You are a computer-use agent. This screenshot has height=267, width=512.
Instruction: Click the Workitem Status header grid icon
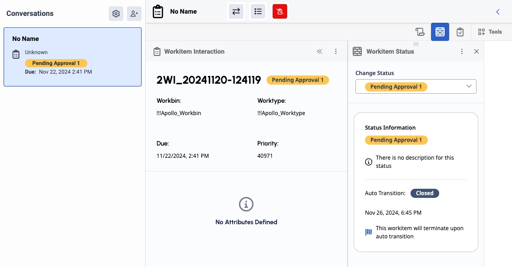pos(357,51)
